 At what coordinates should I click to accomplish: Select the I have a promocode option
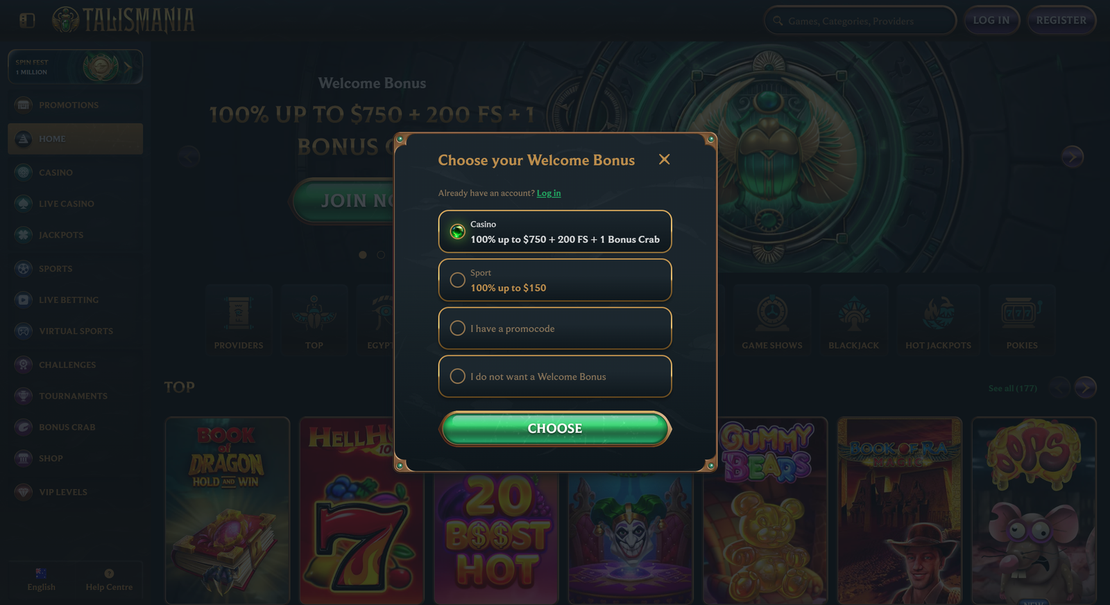(x=555, y=328)
